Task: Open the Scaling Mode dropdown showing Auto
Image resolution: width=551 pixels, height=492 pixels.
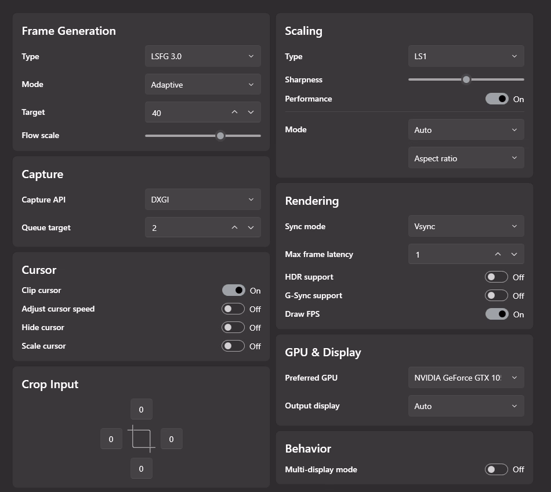Action: (x=466, y=130)
